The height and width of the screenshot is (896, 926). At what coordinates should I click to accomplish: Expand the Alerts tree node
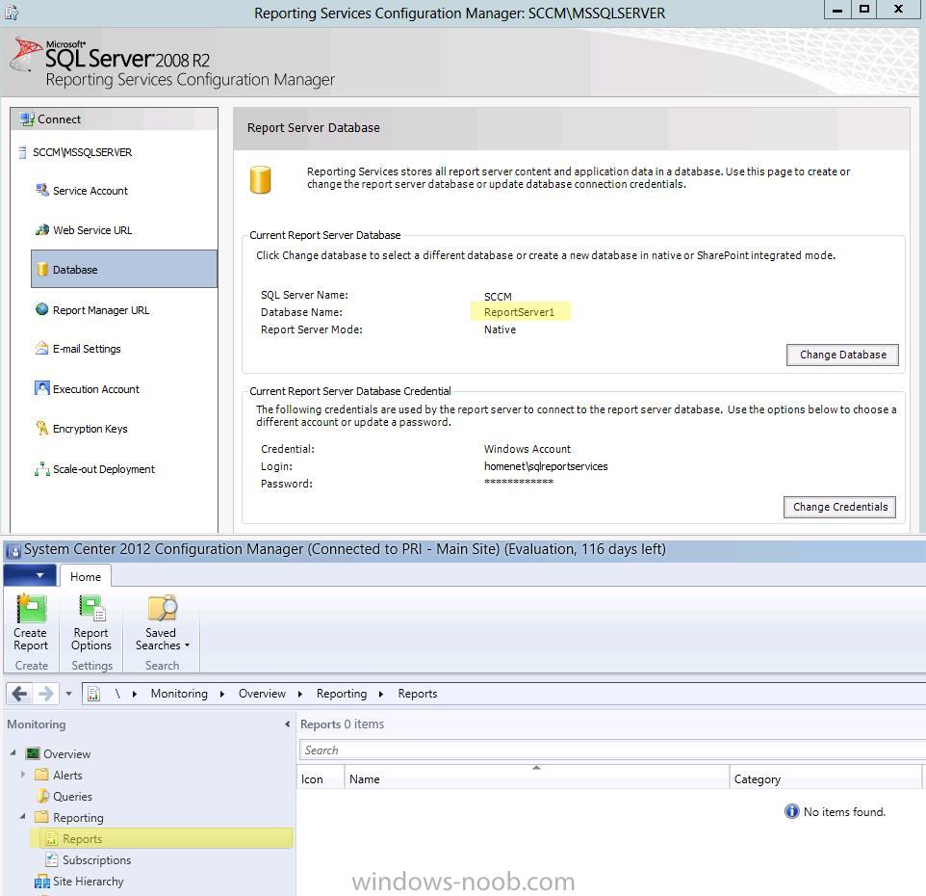pyautogui.click(x=23, y=775)
